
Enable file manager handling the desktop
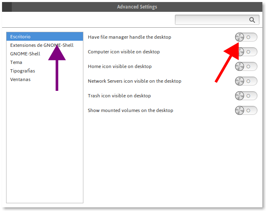coord(246,37)
